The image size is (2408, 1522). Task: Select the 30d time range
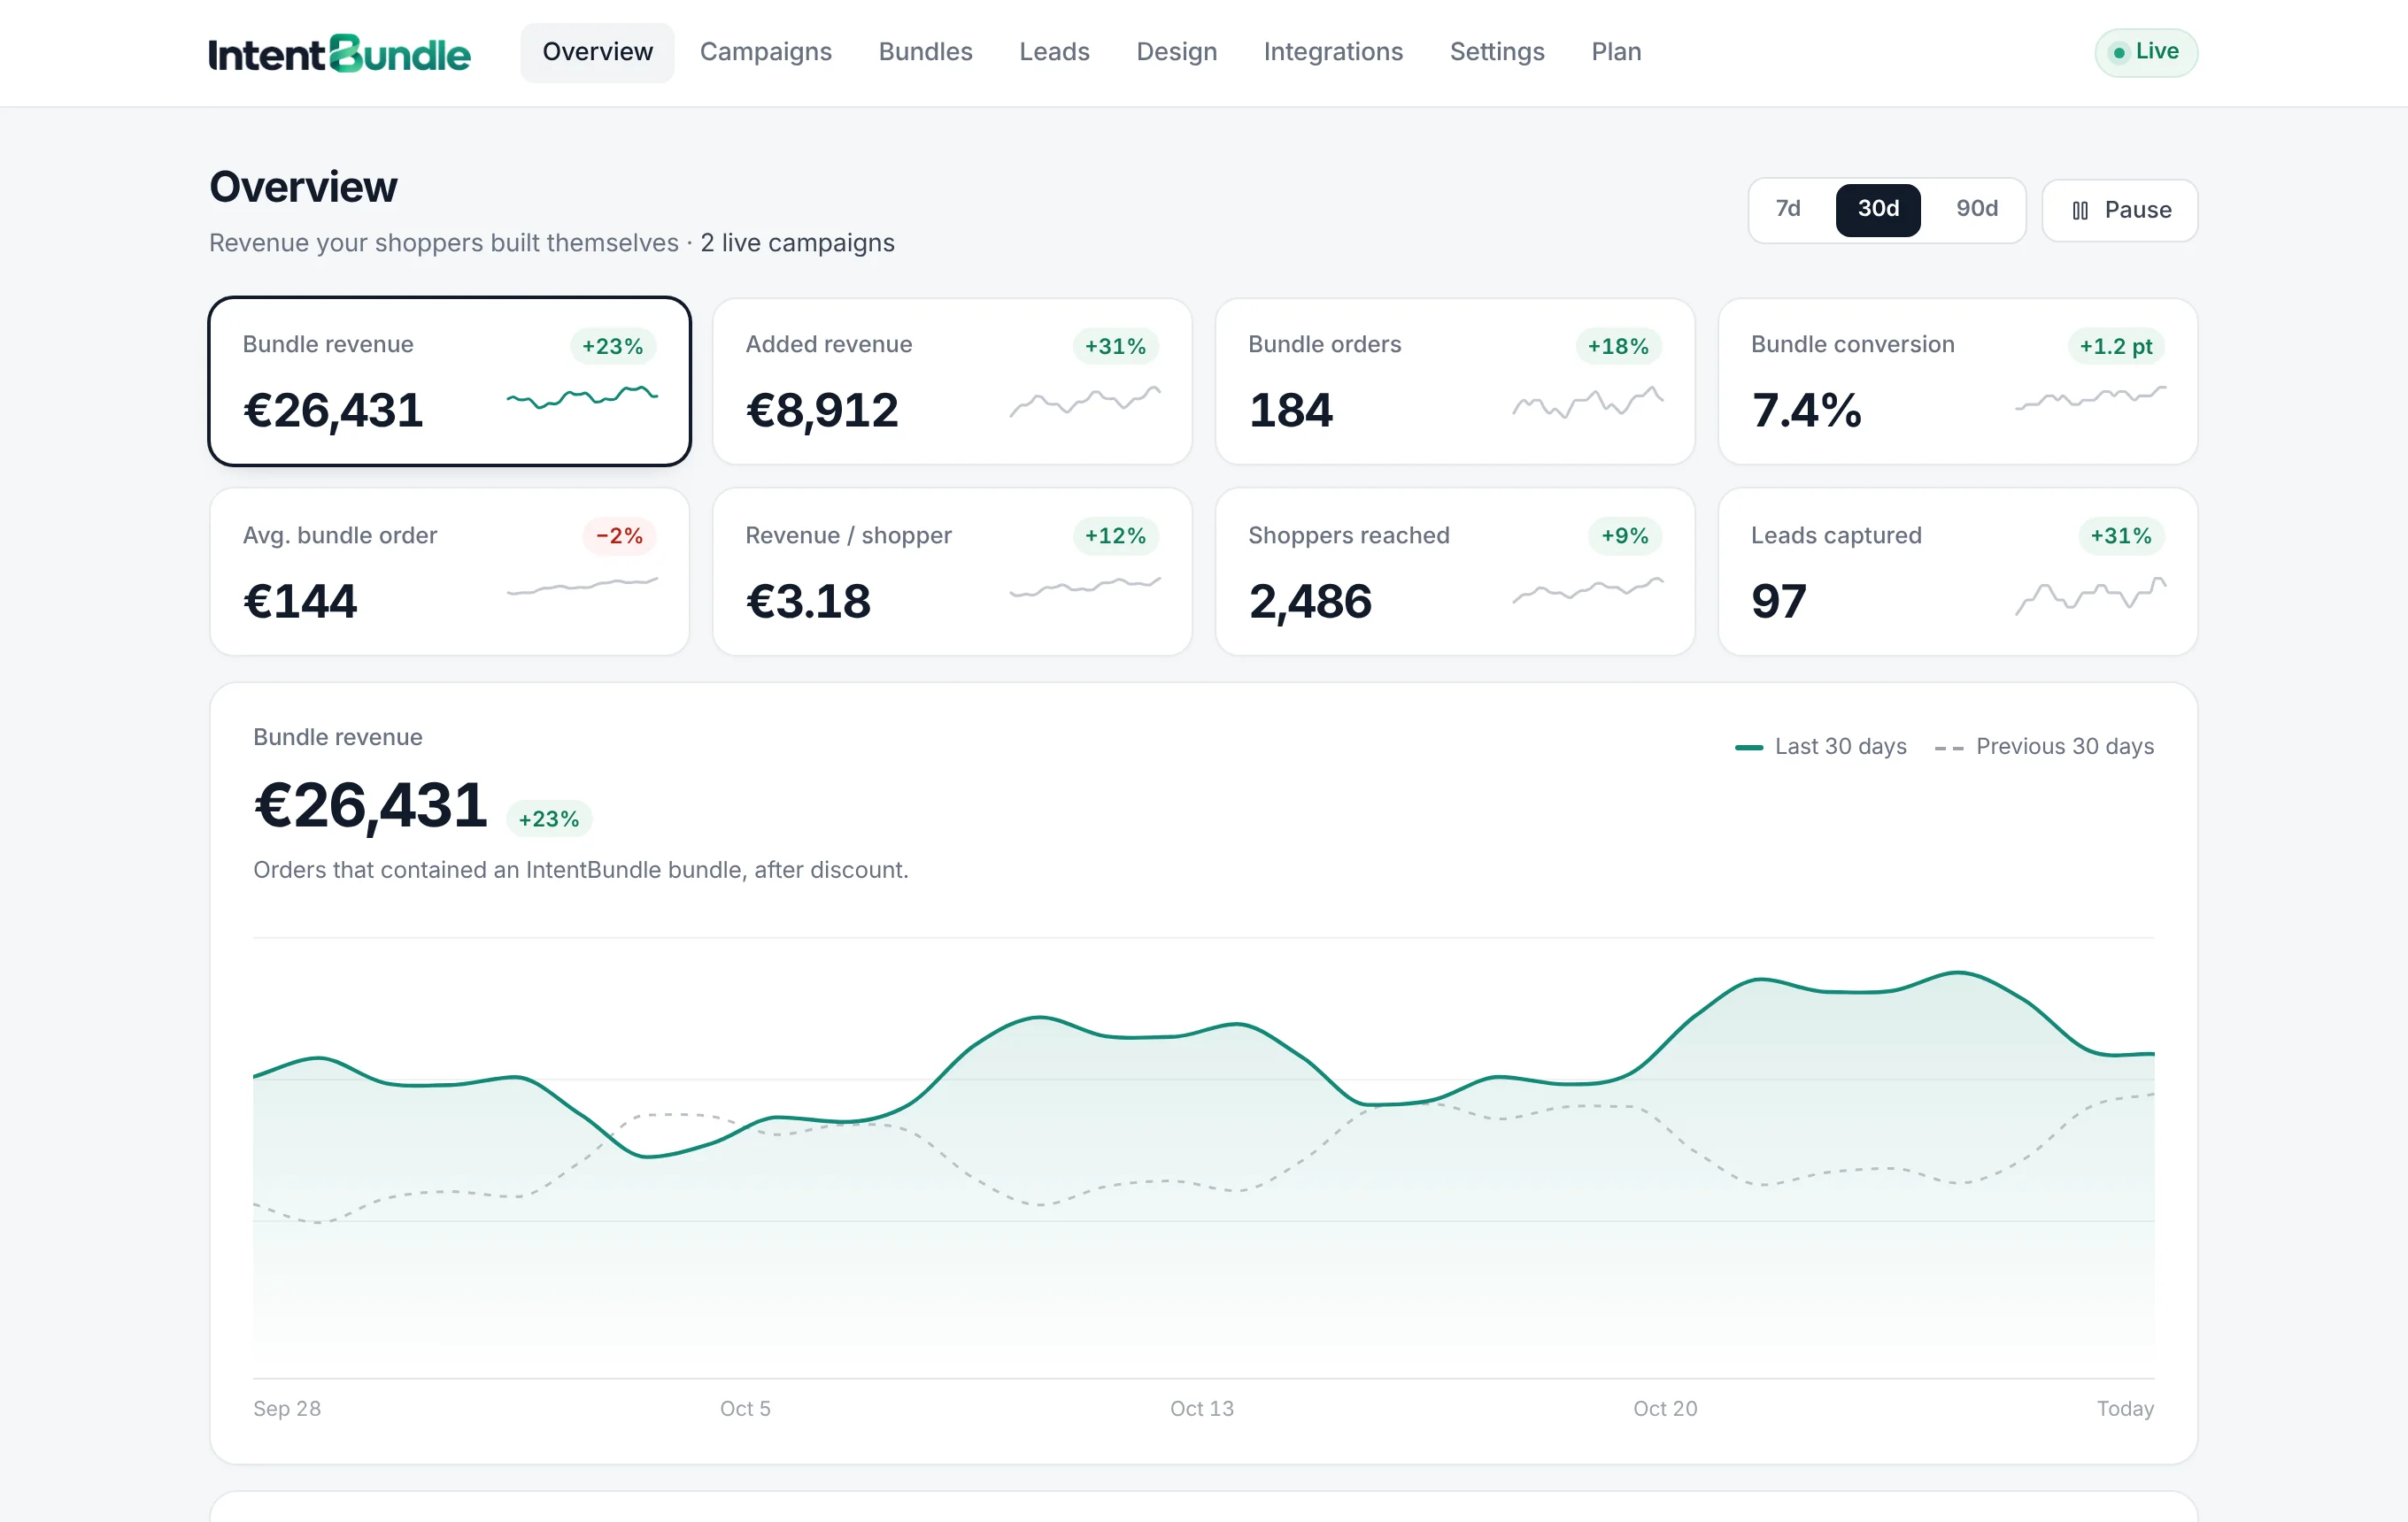[x=1878, y=209]
